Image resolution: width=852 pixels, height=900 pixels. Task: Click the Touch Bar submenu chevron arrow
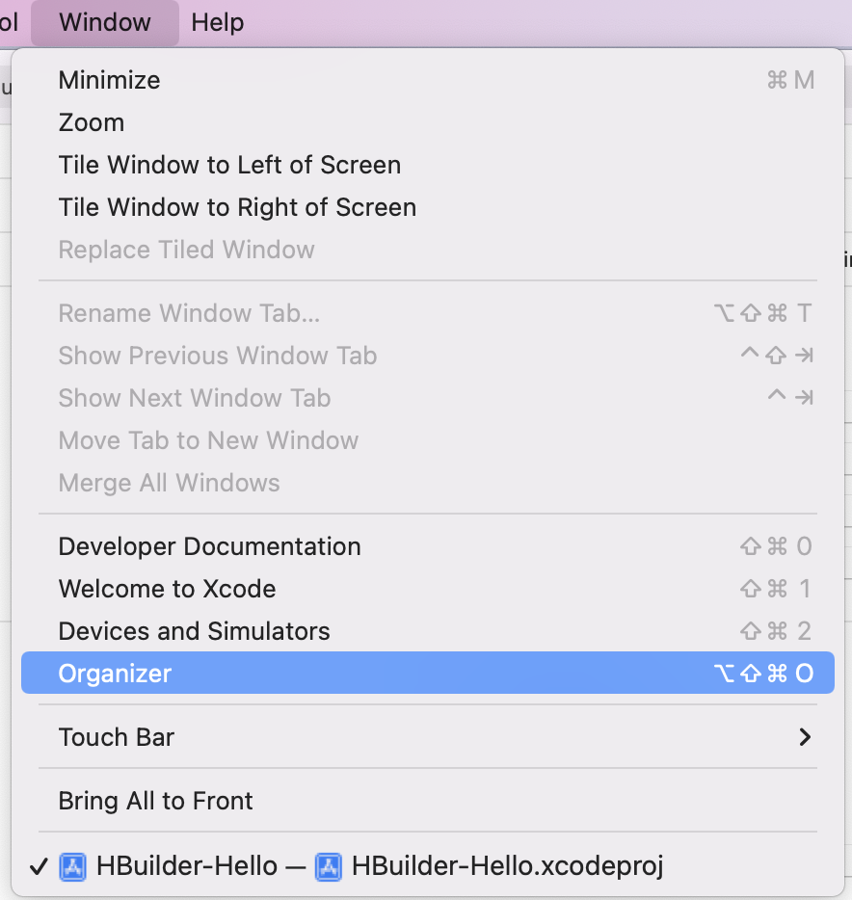(x=805, y=737)
